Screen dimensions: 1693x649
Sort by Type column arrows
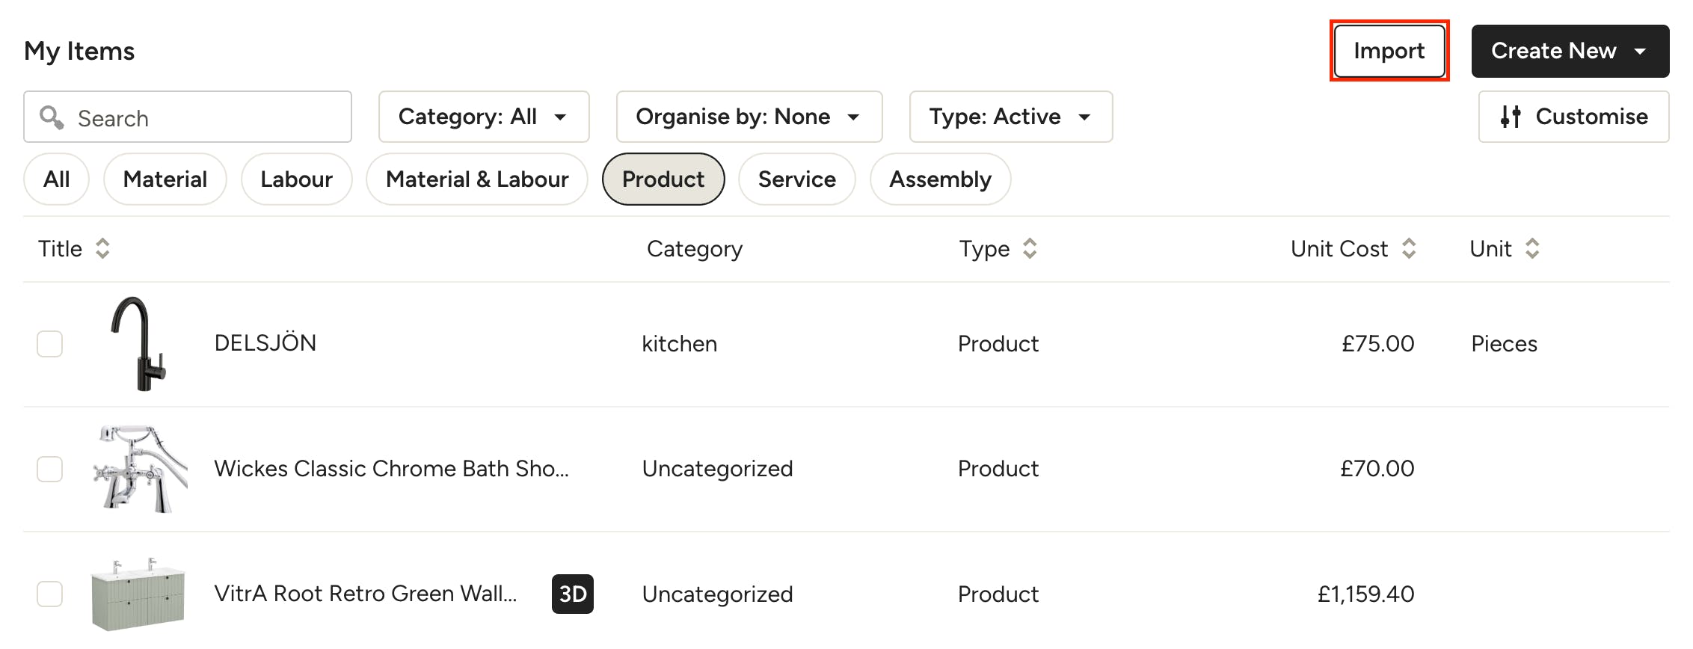(1030, 249)
